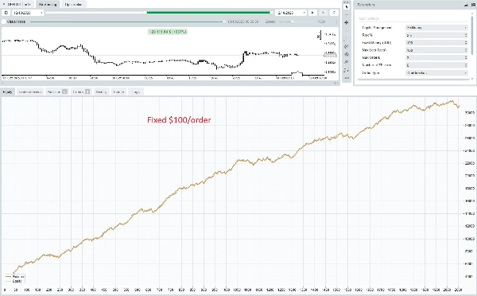Select the faint vertical line tool below crosshair
This screenshot has width=477, height=296.
click(x=347, y=30)
